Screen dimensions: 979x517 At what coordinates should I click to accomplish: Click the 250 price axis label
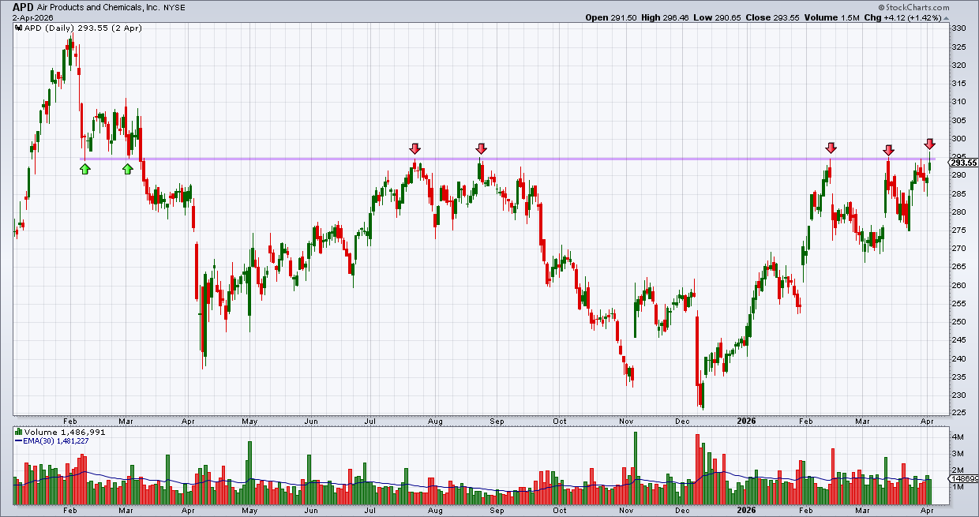pyautogui.click(x=958, y=322)
